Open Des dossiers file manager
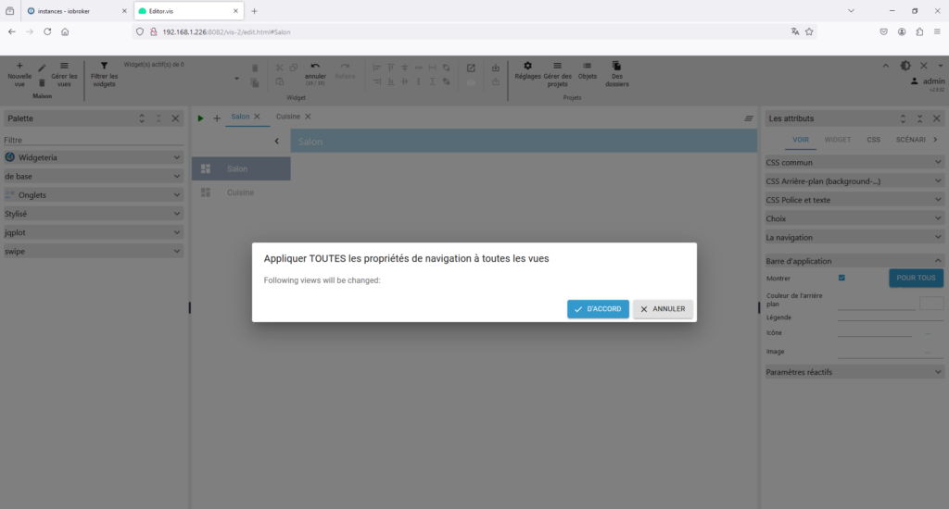The width and height of the screenshot is (949, 509). click(x=616, y=74)
